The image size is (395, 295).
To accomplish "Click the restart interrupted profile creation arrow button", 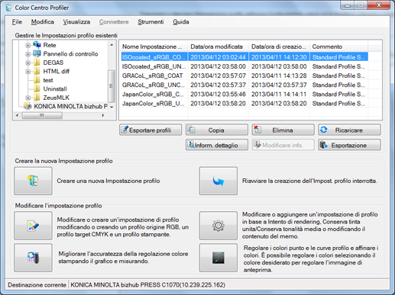I will point(219,181).
